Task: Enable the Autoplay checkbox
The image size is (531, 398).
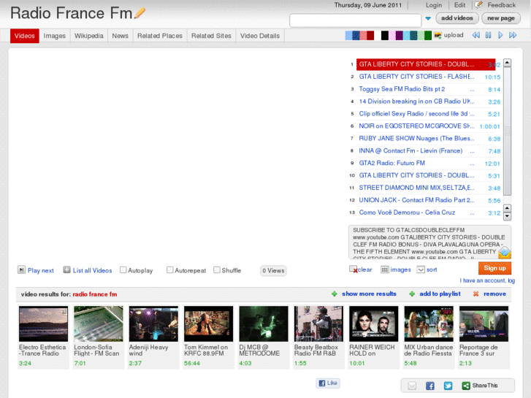Action: point(123,270)
